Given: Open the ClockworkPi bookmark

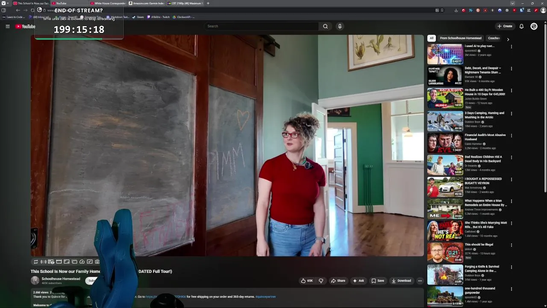Looking at the screenshot, I should pyautogui.click(x=184, y=17).
